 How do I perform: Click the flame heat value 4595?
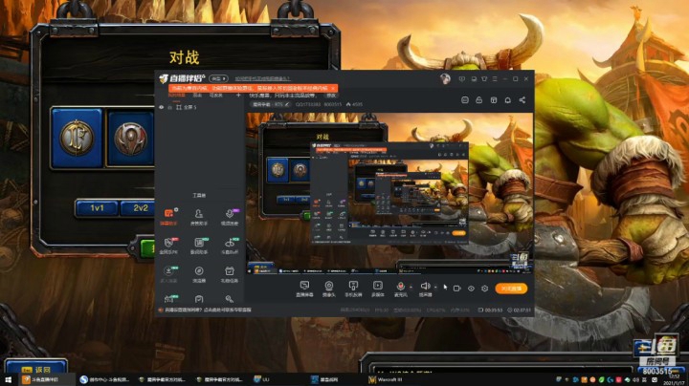point(354,105)
